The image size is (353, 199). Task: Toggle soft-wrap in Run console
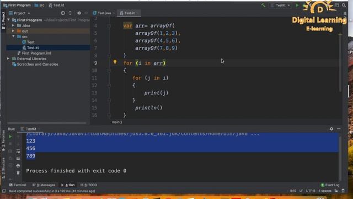(18, 151)
